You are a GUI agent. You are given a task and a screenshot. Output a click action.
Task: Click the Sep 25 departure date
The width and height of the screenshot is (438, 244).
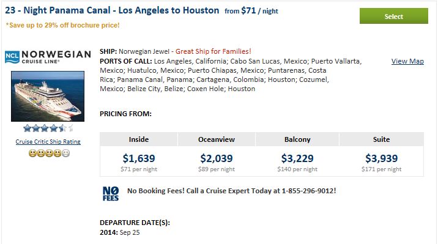pos(129,232)
